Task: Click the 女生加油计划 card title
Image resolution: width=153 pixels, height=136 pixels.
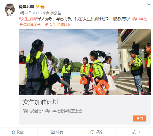Action: (40, 102)
